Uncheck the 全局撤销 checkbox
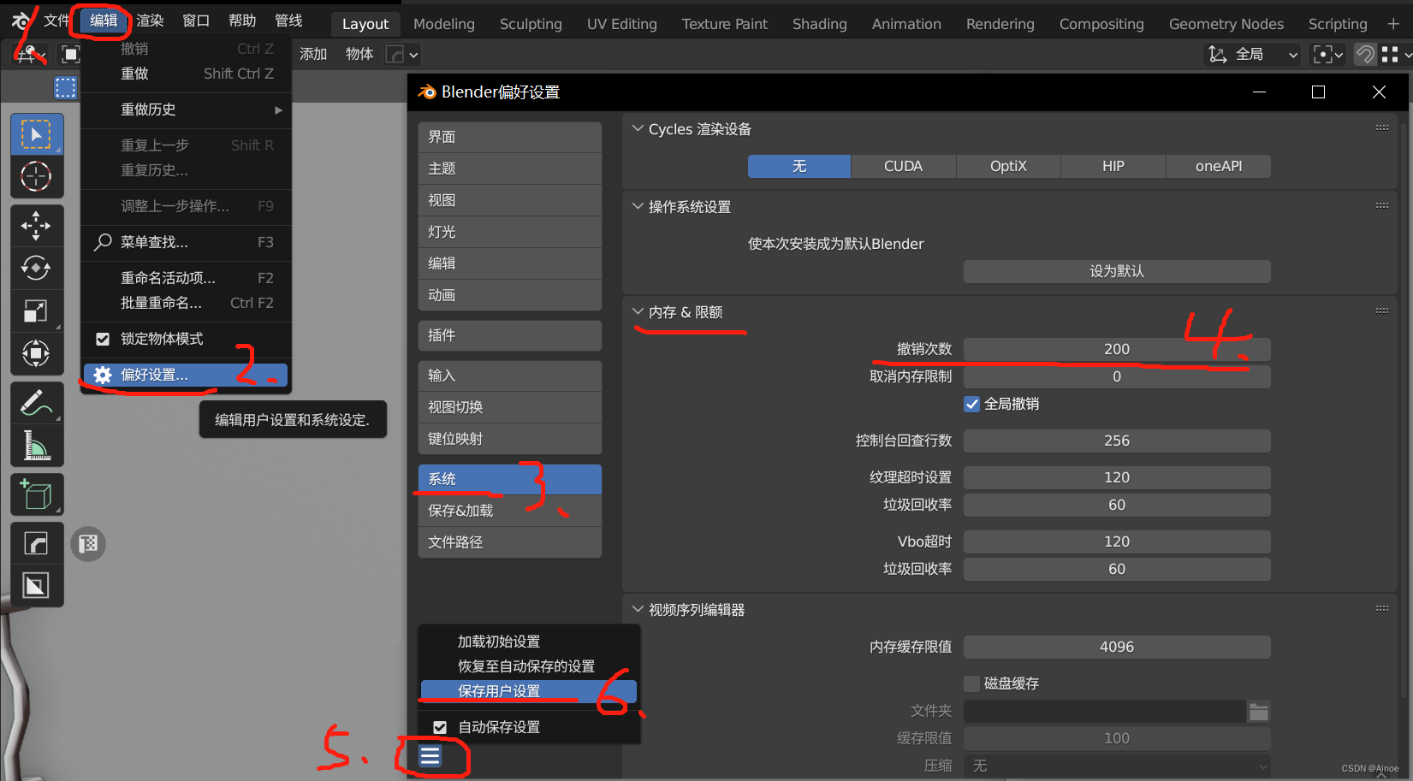The width and height of the screenshot is (1413, 781). point(972,404)
